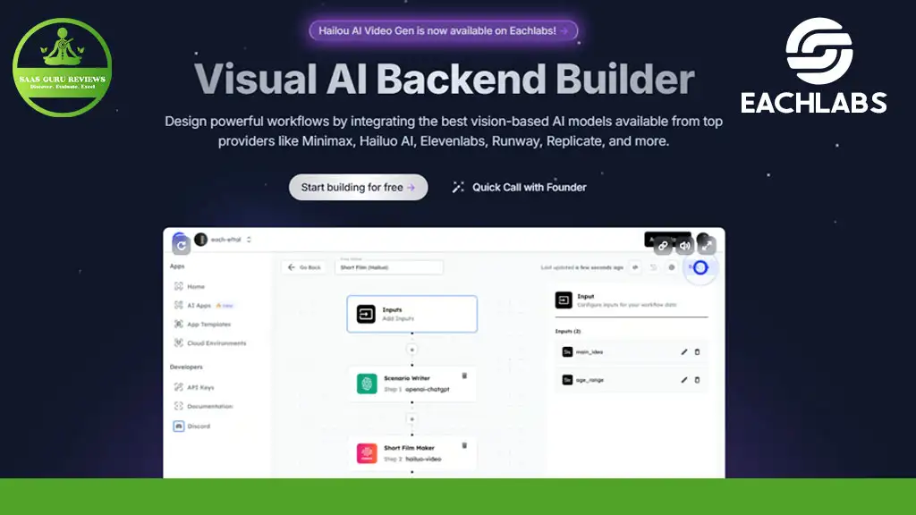Click the Discord icon in sidebar
The height and width of the screenshot is (515, 916).
point(179,426)
